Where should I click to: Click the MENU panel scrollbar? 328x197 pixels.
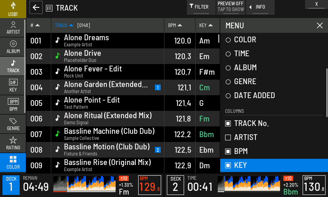pyautogui.click(x=327, y=92)
